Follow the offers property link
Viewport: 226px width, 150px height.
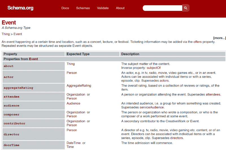[197, 42]
